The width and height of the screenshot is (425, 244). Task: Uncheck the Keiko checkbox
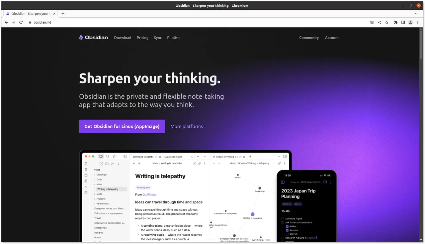pos(287,226)
